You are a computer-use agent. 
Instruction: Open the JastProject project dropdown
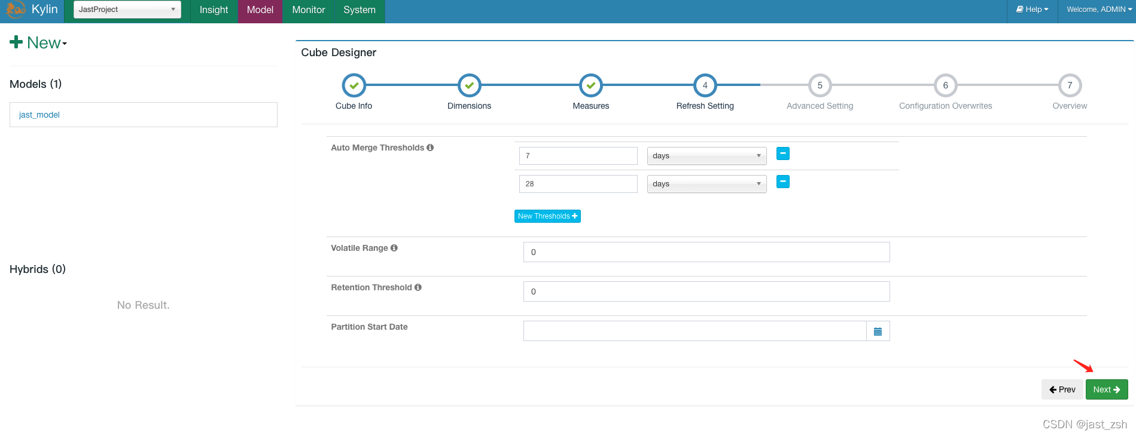(x=127, y=10)
